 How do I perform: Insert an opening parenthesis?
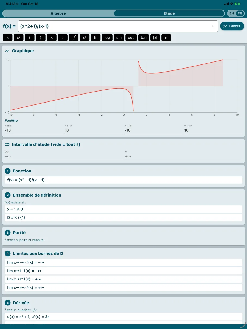pos(30,38)
